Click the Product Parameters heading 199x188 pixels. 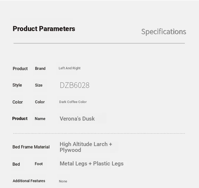tap(44, 29)
